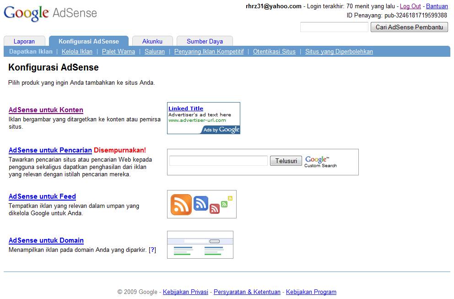
Task: Click the [?] help link for Domain
Action: 152,250
